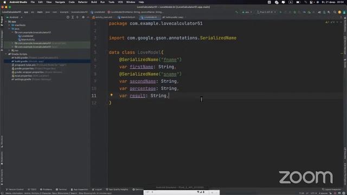Open the Android Studio menu in the menu bar
Image resolution: width=347 pixels, height=195 pixels.
18,2
